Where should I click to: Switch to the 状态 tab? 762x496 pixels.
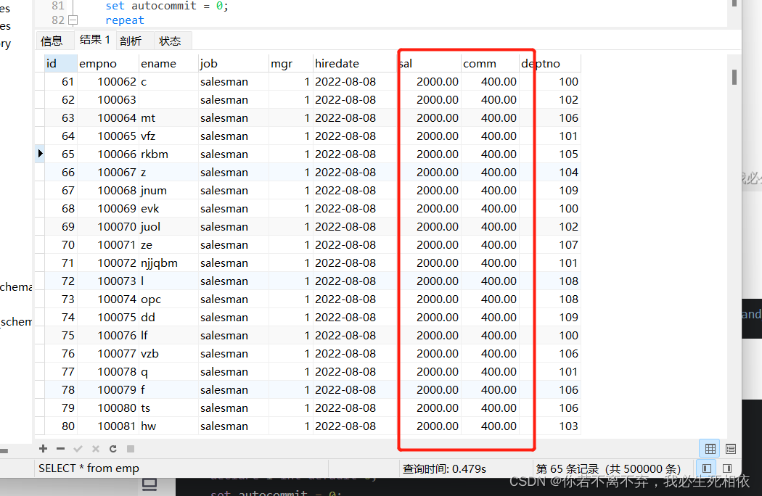click(x=171, y=41)
